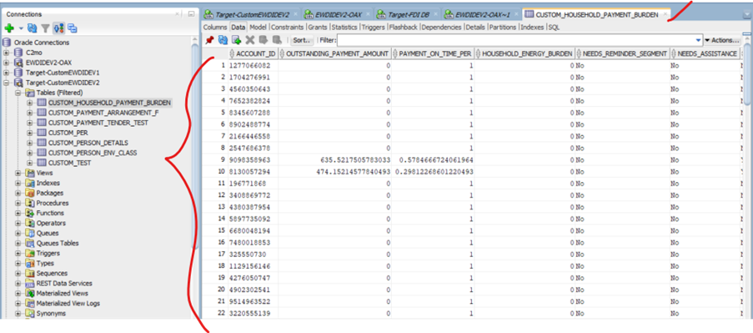Select CUSTOM_HOUSEHOLD_PAYMENT_BURDEN table in tree
Image resolution: width=753 pixels, height=333 pixels.
(110, 103)
